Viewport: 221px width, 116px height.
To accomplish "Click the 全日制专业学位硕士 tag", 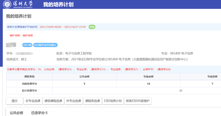I will tap(45, 45).
